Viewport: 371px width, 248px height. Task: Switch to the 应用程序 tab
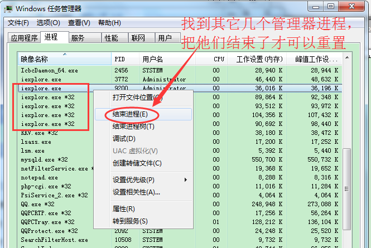pos(23,38)
